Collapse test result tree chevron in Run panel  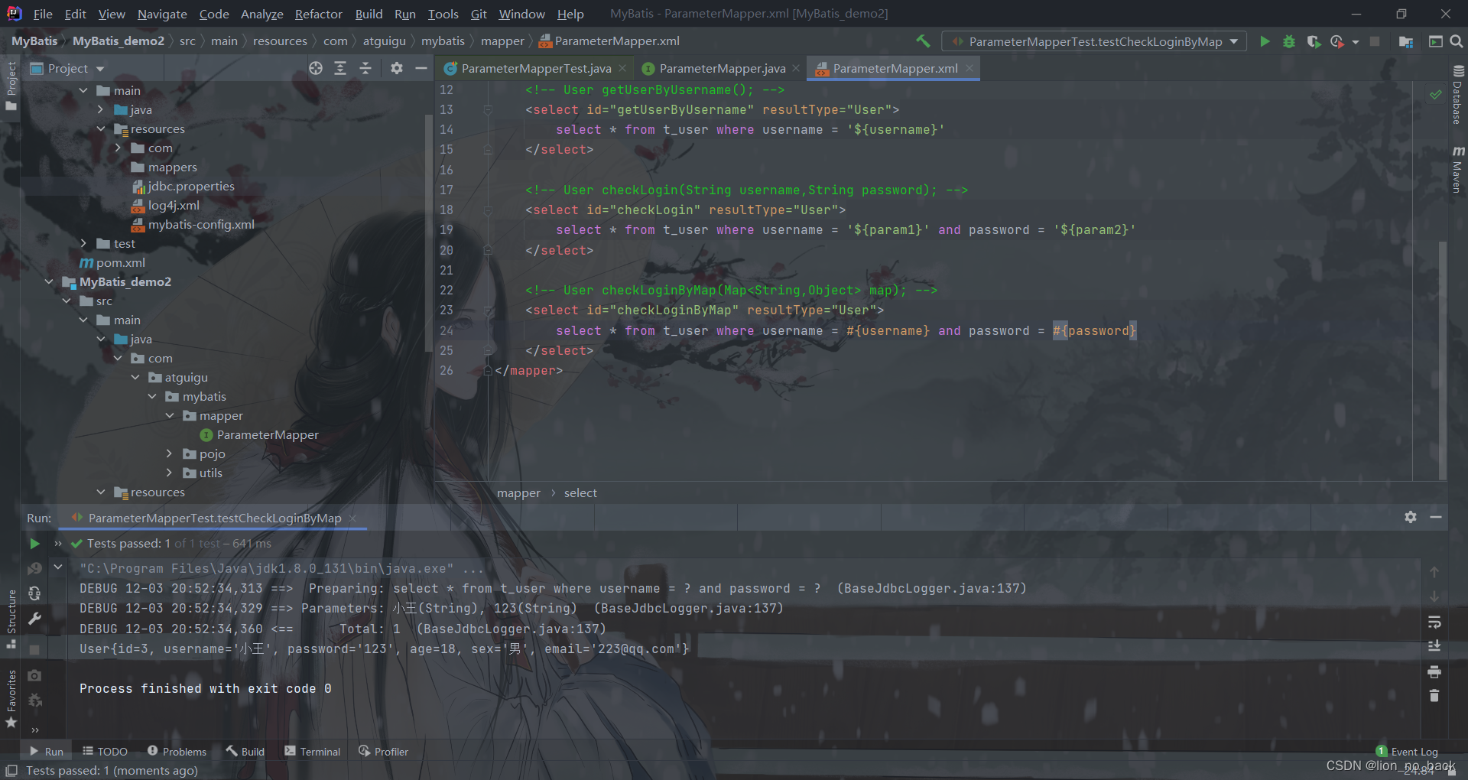[x=57, y=567]
